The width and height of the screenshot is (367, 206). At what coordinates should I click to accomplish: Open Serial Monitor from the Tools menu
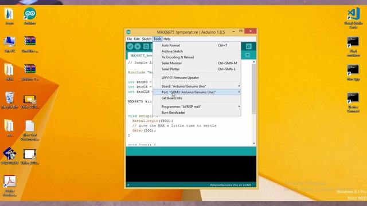click(x=197, y=63)
